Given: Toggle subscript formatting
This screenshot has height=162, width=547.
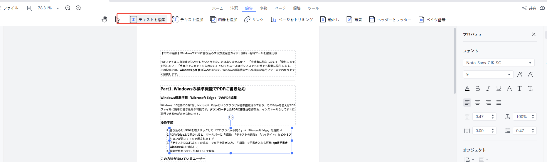Looking at the screenshot, I should tap(531, 88).
